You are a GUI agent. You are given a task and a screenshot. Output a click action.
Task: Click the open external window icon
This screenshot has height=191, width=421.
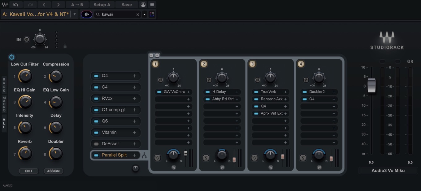click(x=152, y=14)
